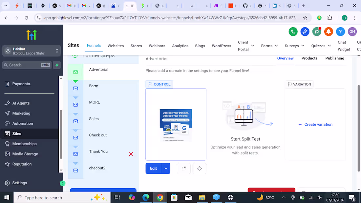
Task: Click the mail icon of Form step
Action: coord(75,88)
